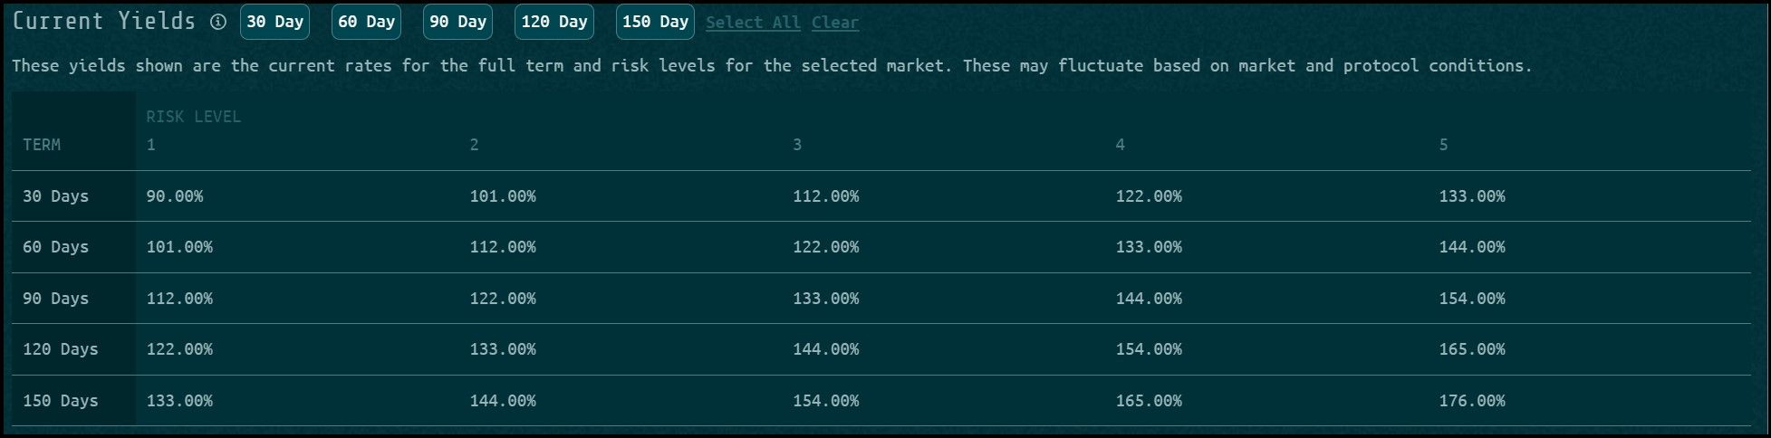Click the 90.00% yield cell

tap(175, 196)
